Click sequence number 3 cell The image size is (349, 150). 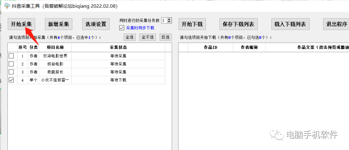[23, 72]
